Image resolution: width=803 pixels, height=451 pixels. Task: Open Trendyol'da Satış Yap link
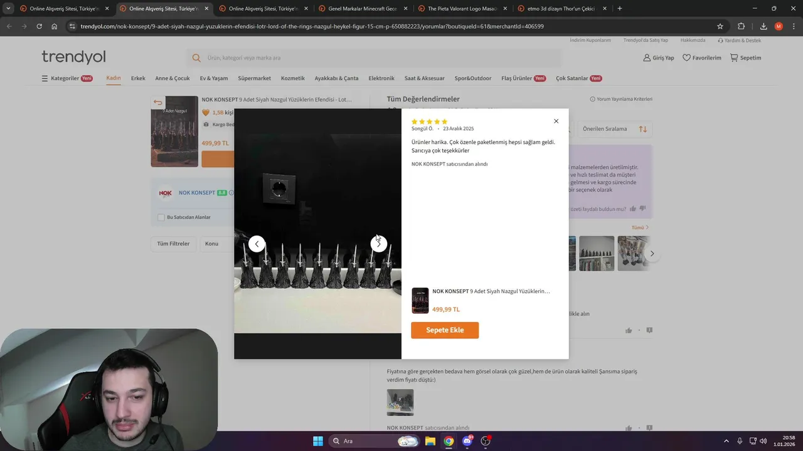point(646,40)
